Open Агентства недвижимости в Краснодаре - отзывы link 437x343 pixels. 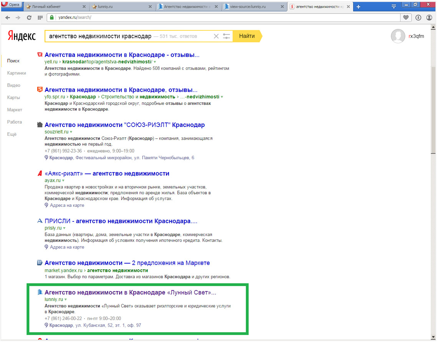[122, 54]
